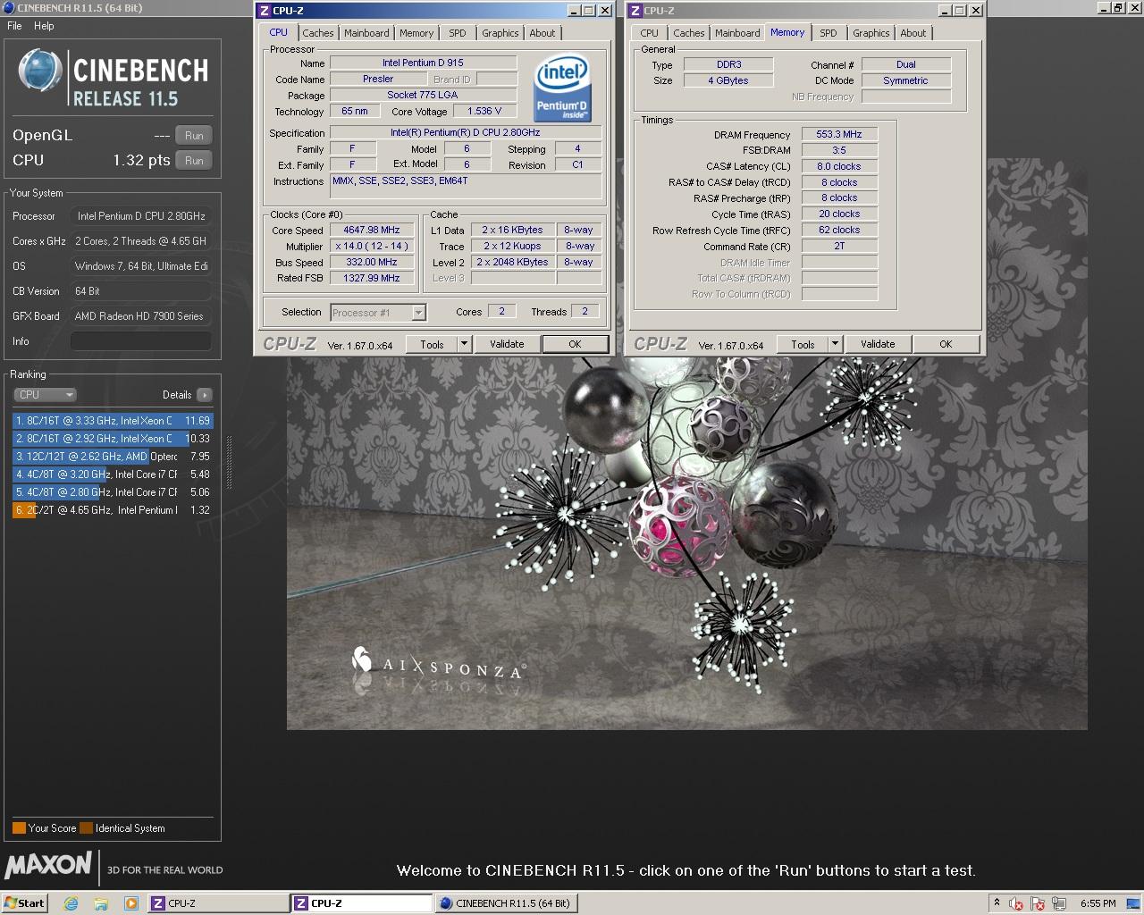
Task: Open the Help menu in Cinebench
Action: [x=44, y=26]
